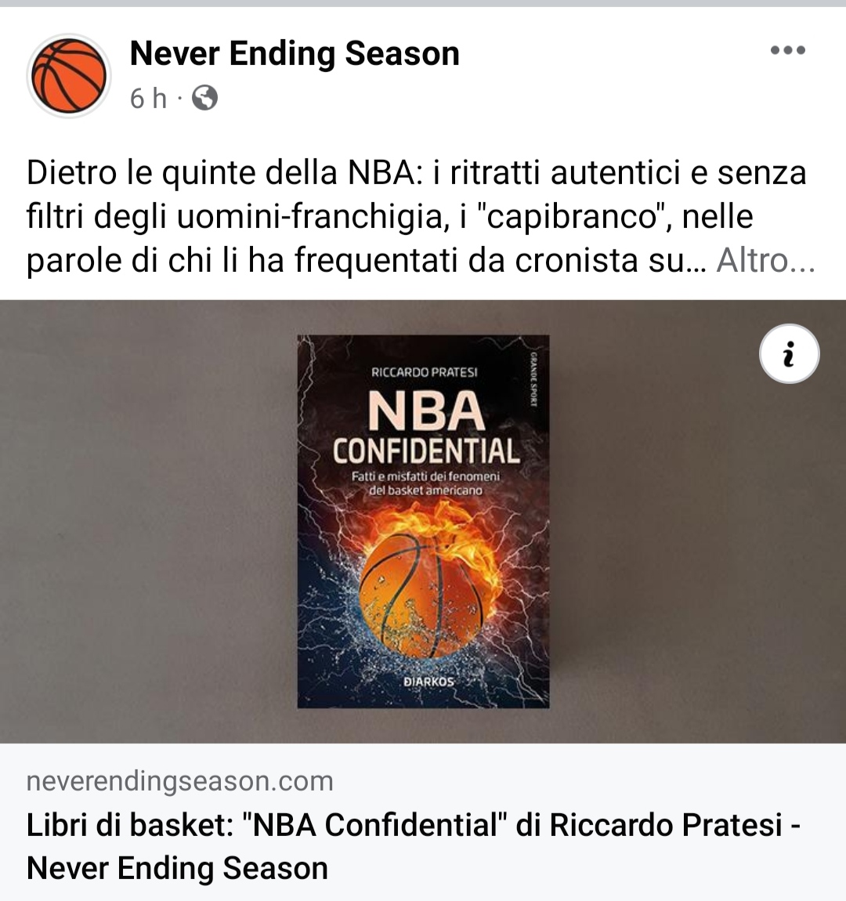The image size is (846, 901).
Task: Open the NBA Confidential book cover image
Action: coord(423,521)
